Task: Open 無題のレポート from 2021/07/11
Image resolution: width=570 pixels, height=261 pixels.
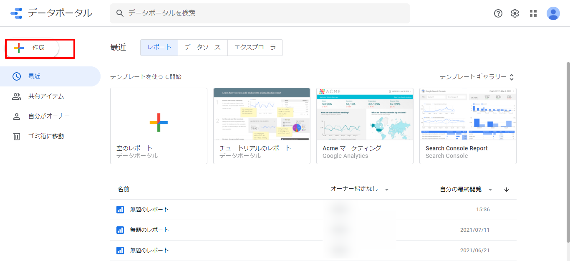Action: click(x=313, y=230)
